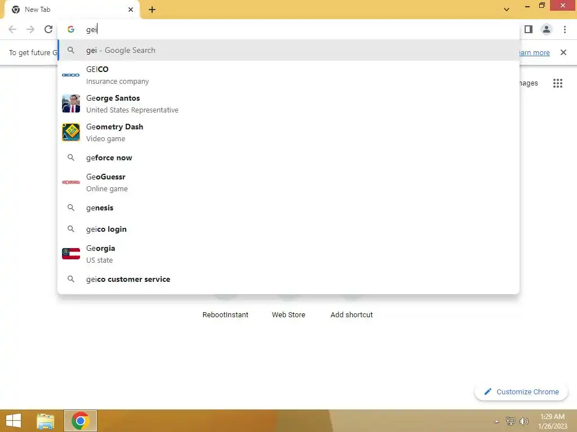The image size is (577, 432).
Task: Choose the 'genesis' search suggestion
Action: coord(288,208)
